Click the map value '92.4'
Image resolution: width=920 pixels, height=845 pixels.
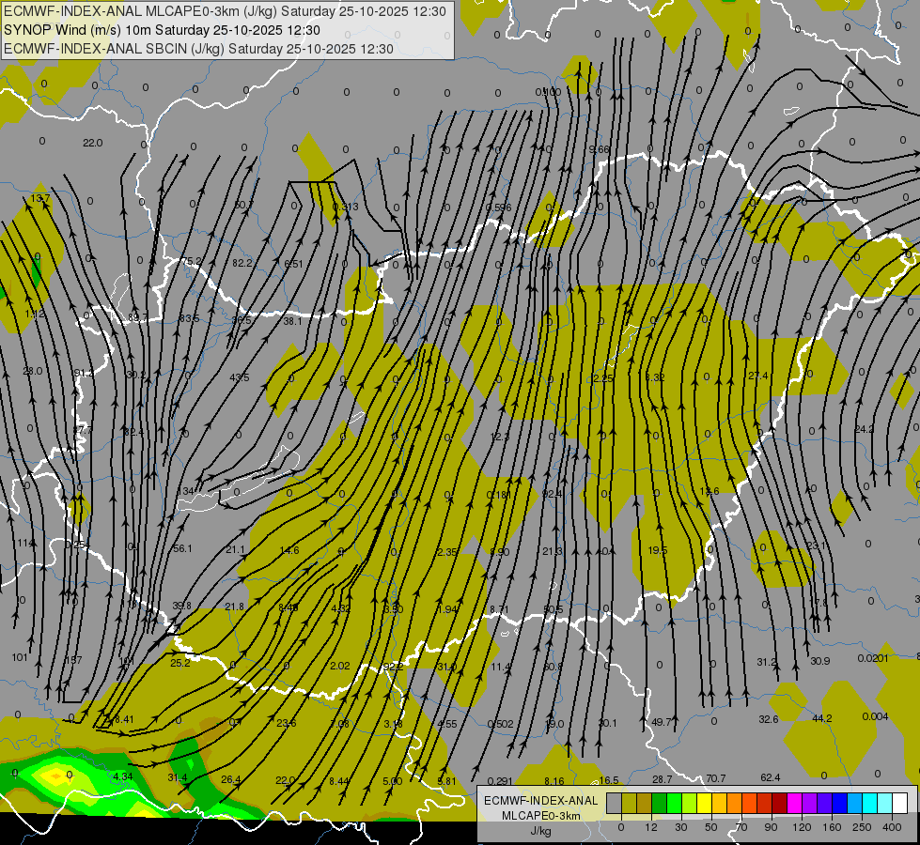(x=553, y=494)
